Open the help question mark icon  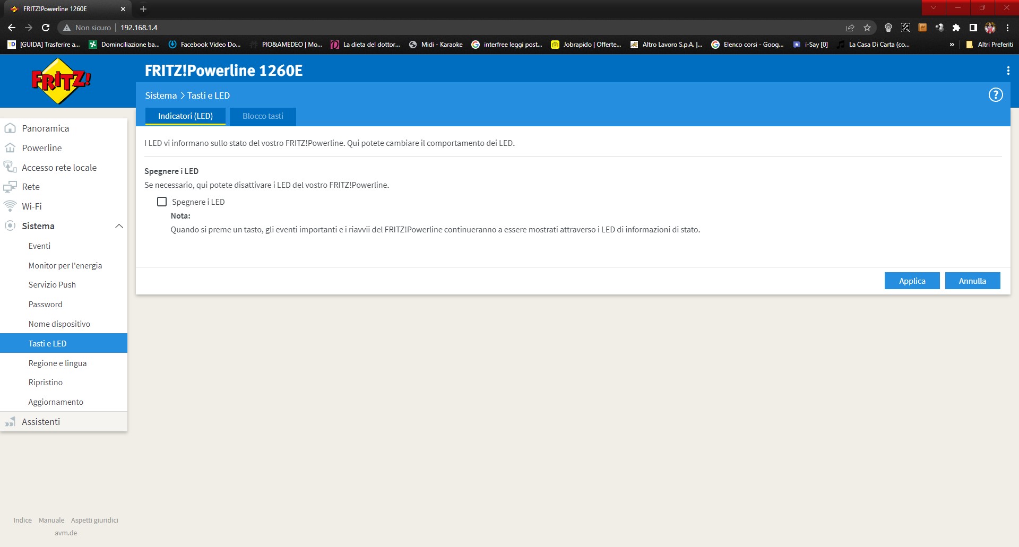click(x=996, y=95)
